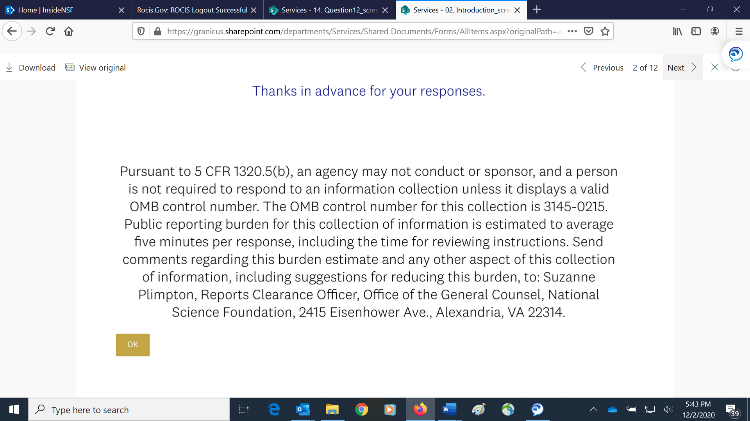Open Firefox Library icon
The height and width of the screenshot is (421, 750).
(x=677, y=31)
